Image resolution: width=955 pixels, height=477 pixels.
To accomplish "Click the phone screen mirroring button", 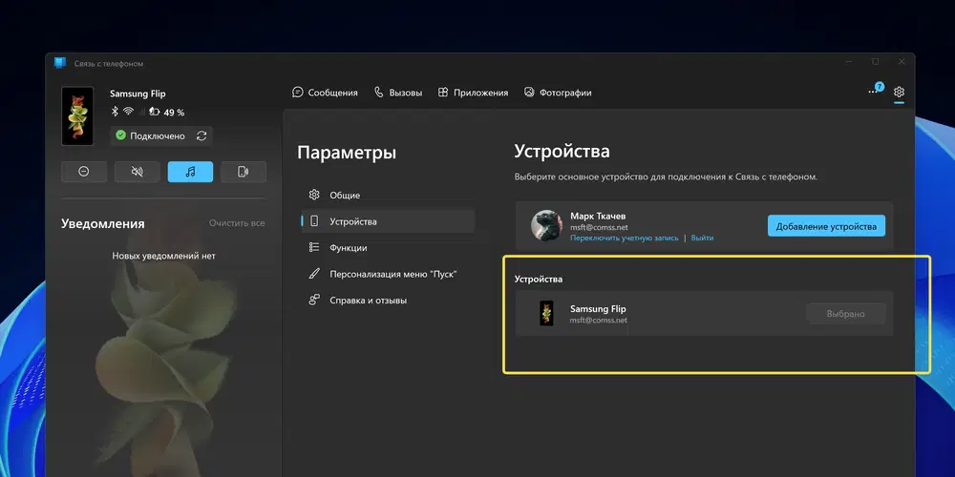I will click(244, 172).
